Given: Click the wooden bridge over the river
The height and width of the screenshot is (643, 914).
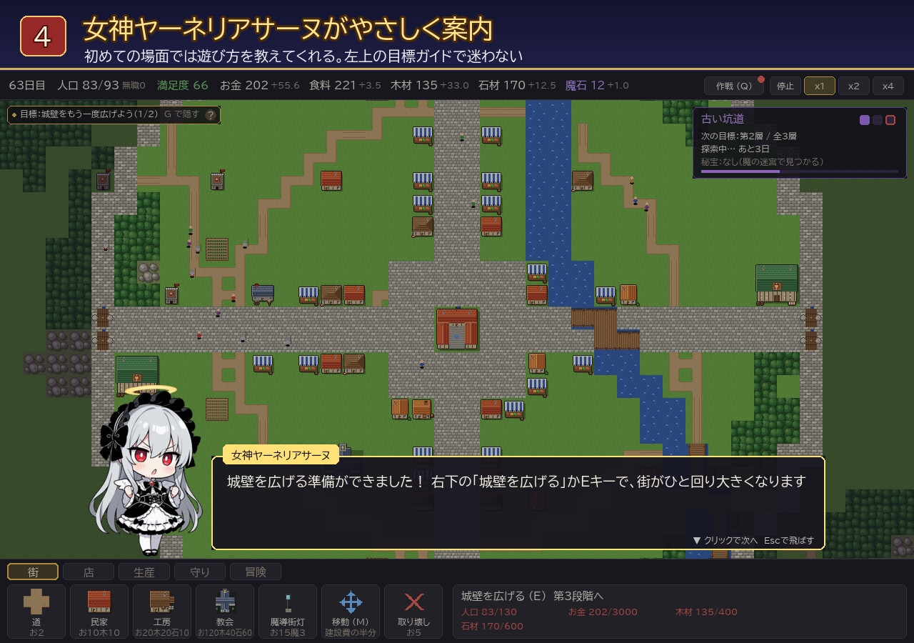Looking at the screenshot, I should pyautogui.click(x=605, y=328).
